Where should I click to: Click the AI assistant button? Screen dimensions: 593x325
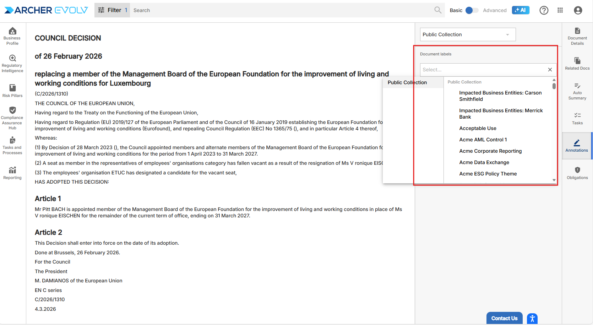point(520,10)
